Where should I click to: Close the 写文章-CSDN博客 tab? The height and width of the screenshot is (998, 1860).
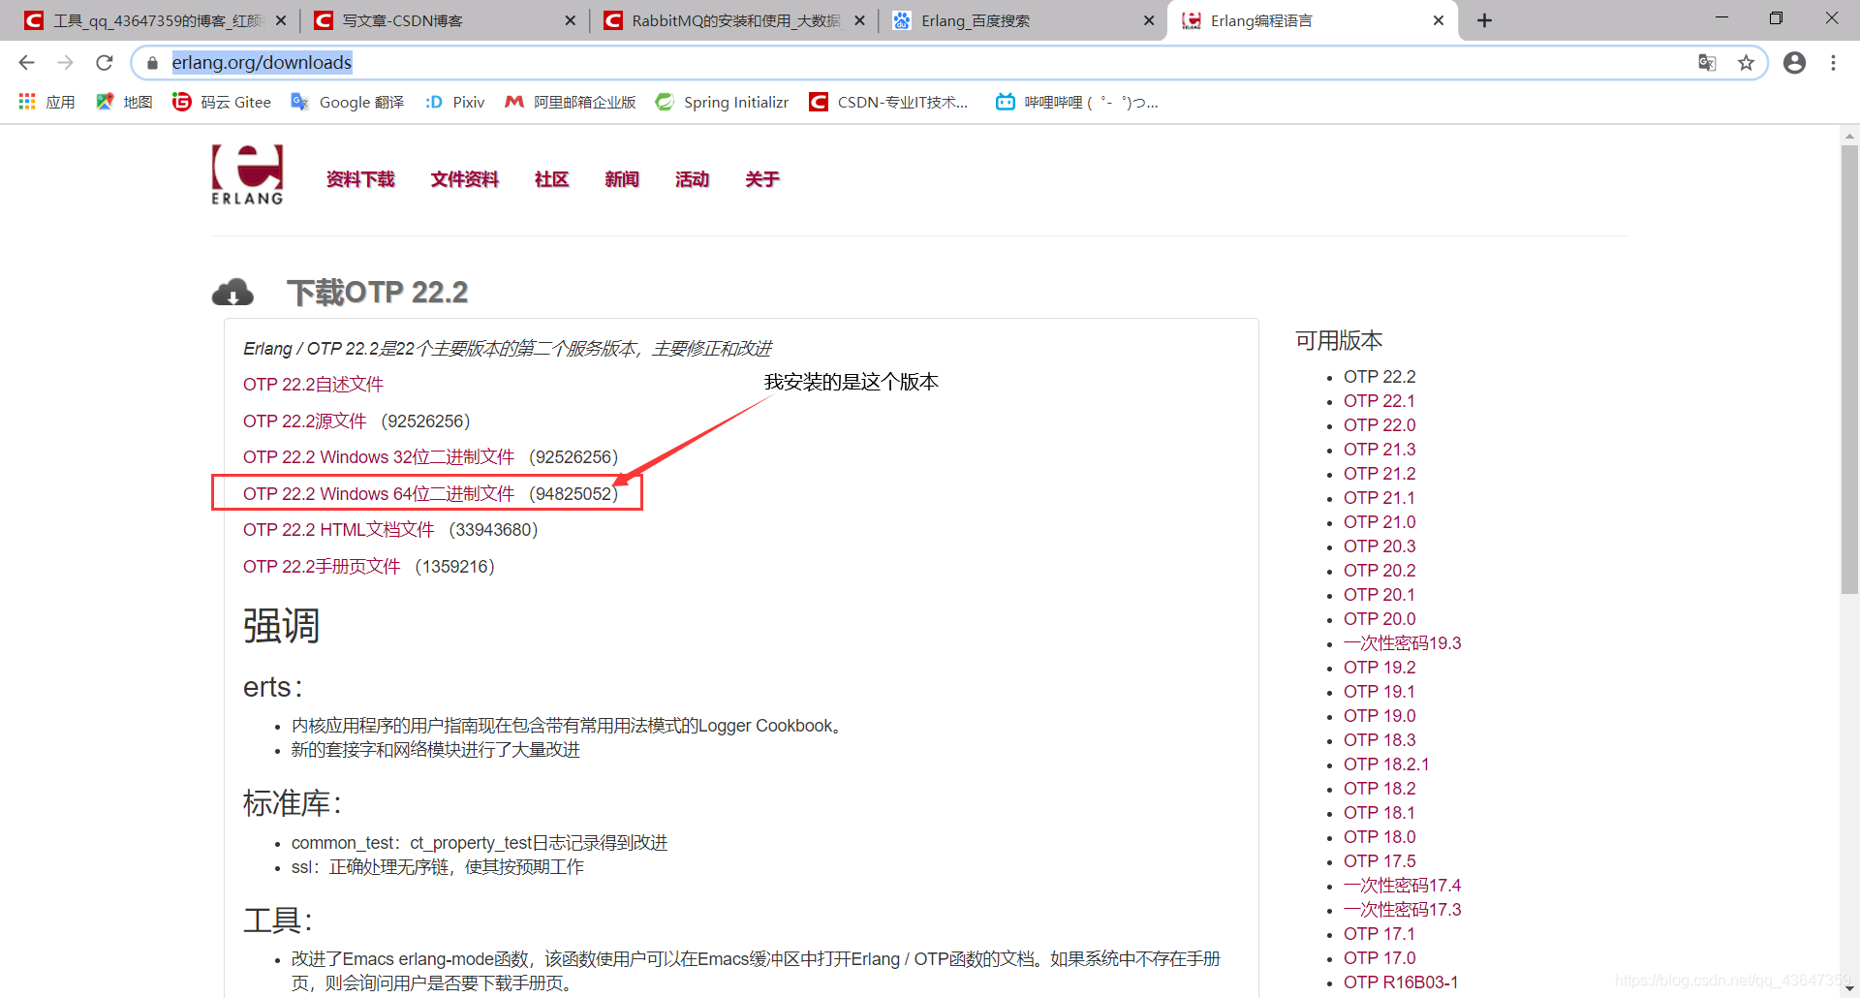click(570, 20)
